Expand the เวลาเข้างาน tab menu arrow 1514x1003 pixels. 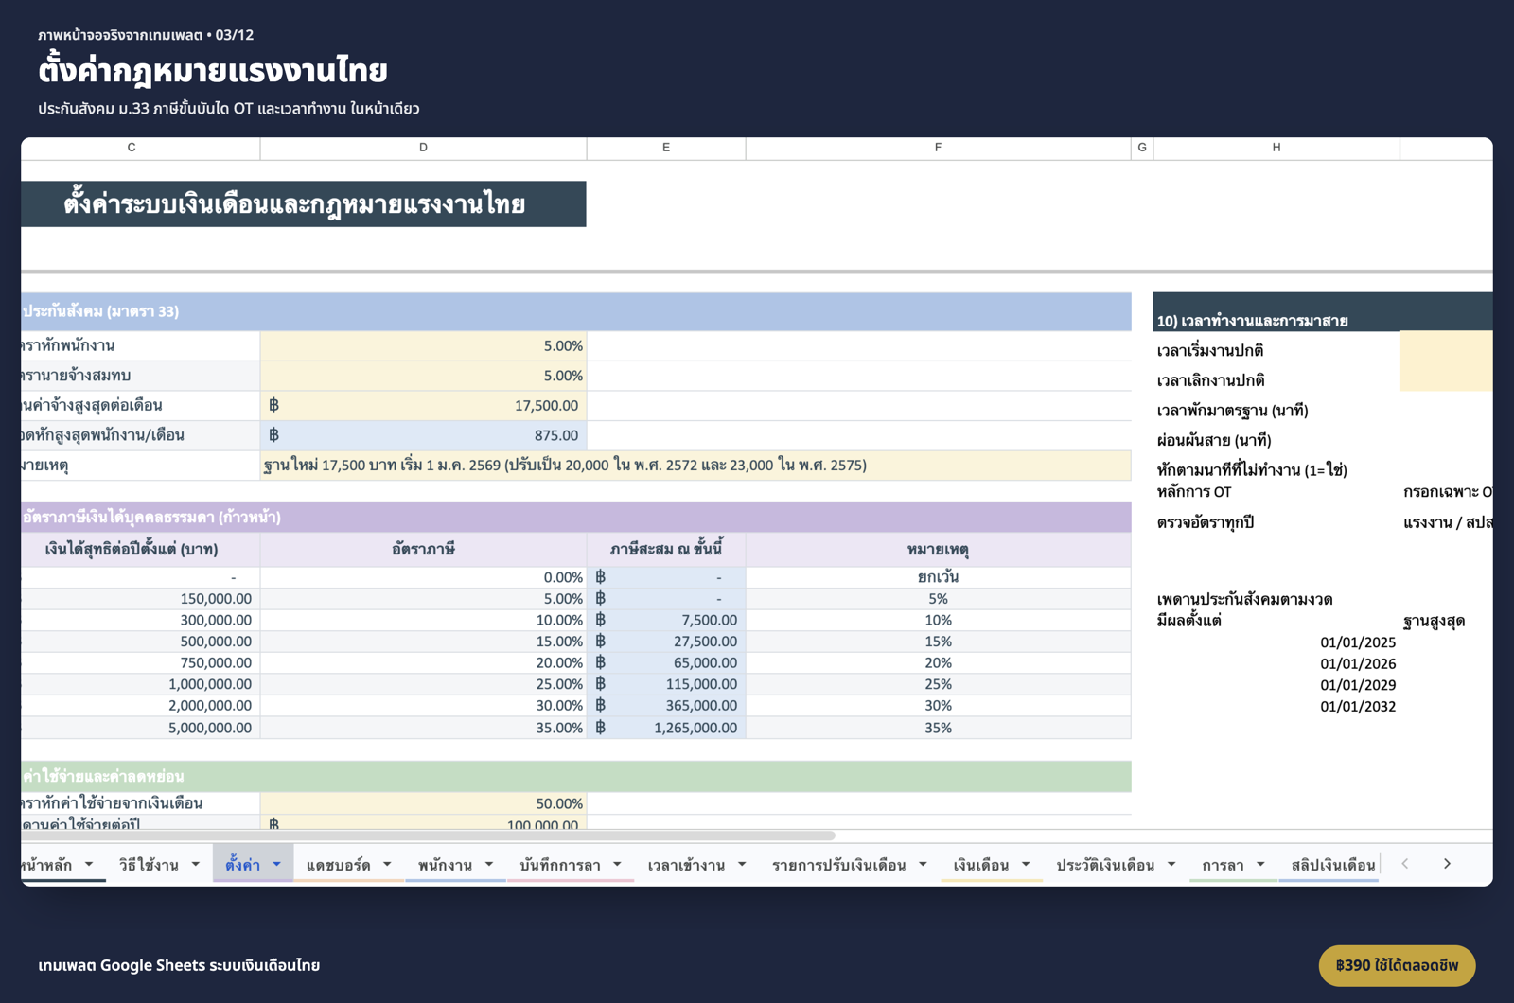pos(742,864)
